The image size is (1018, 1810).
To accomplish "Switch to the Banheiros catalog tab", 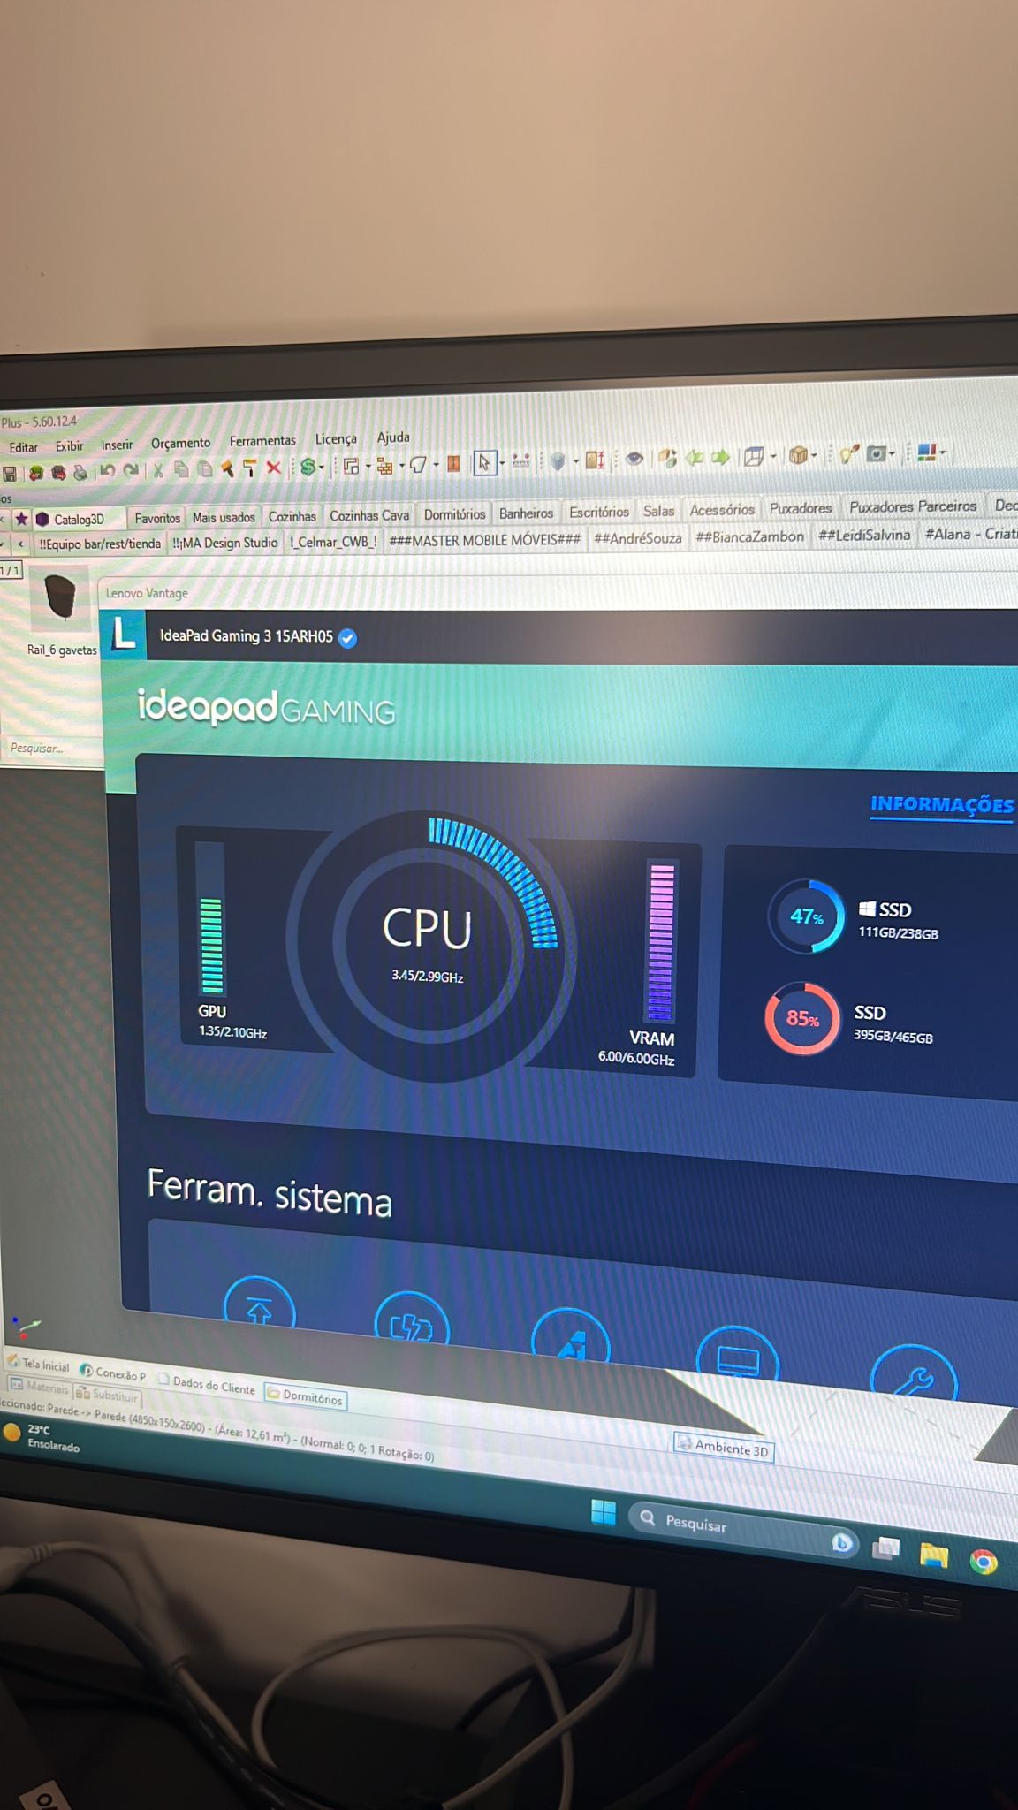I will click(526, 513).
